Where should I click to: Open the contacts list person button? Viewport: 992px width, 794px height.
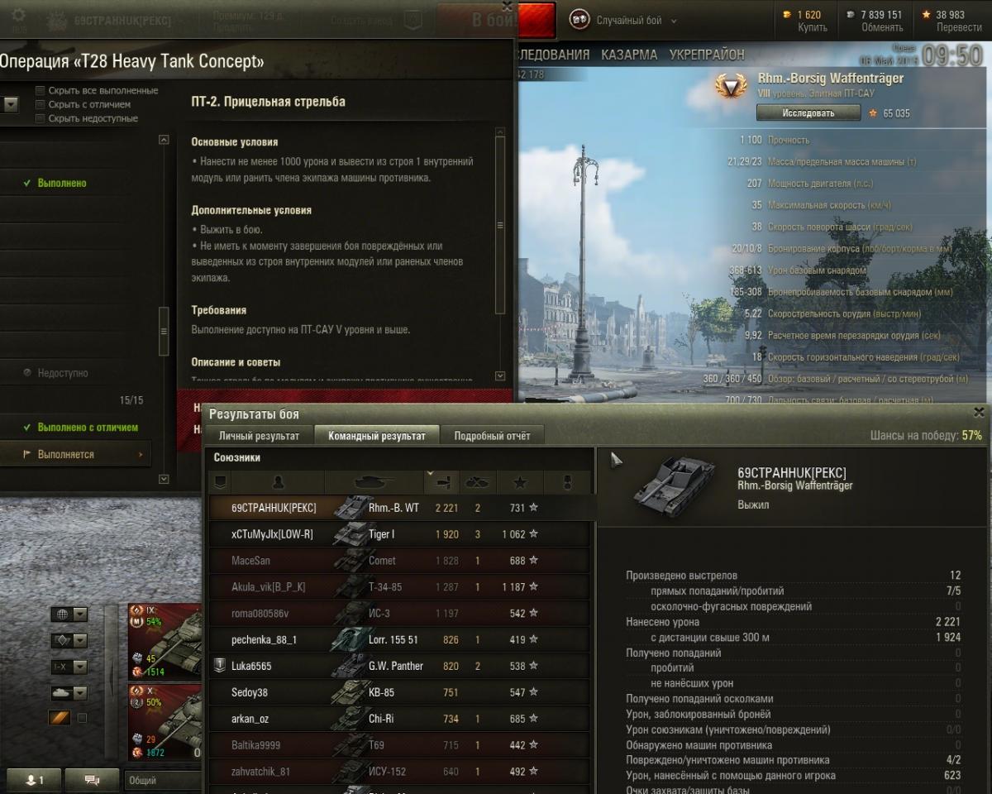point(34,780)
